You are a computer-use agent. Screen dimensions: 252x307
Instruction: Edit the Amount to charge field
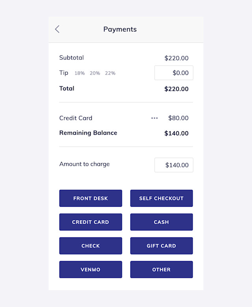[174, 165]
